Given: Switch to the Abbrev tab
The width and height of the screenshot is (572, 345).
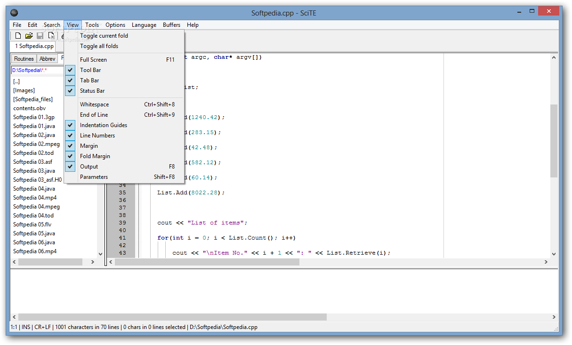Looking at the screenshot, I should tap(47, 59).
